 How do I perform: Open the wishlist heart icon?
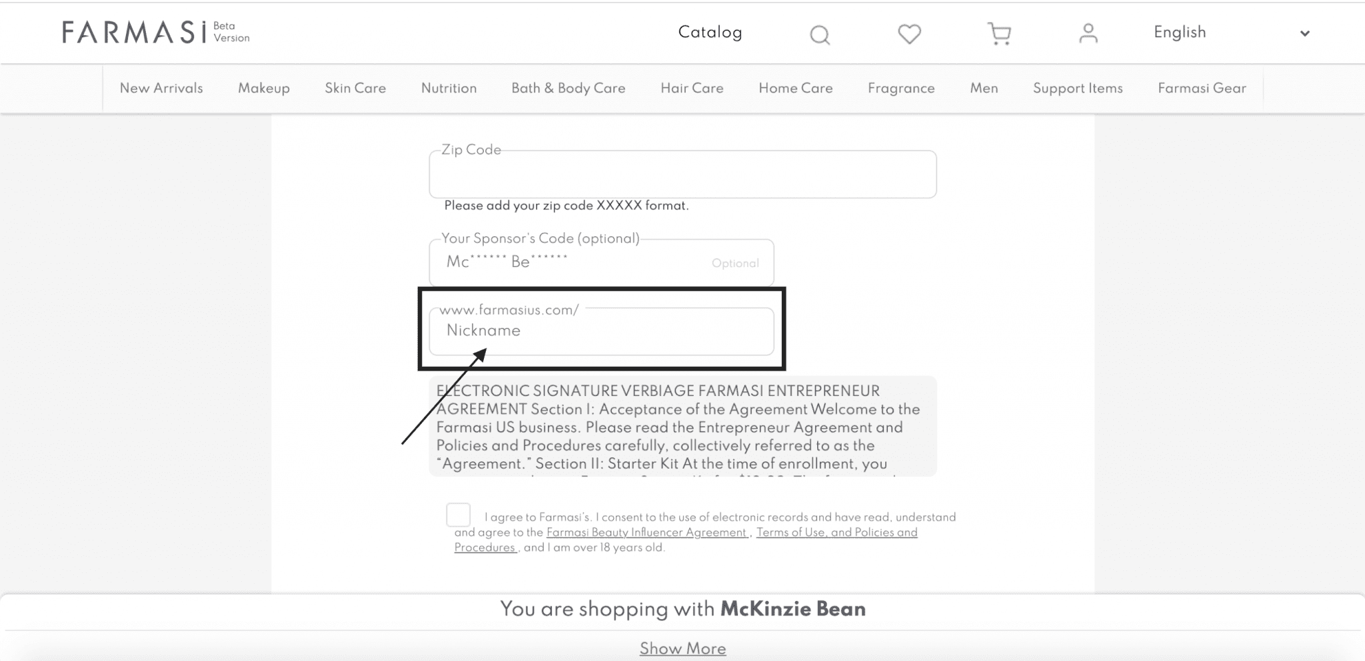909,33
